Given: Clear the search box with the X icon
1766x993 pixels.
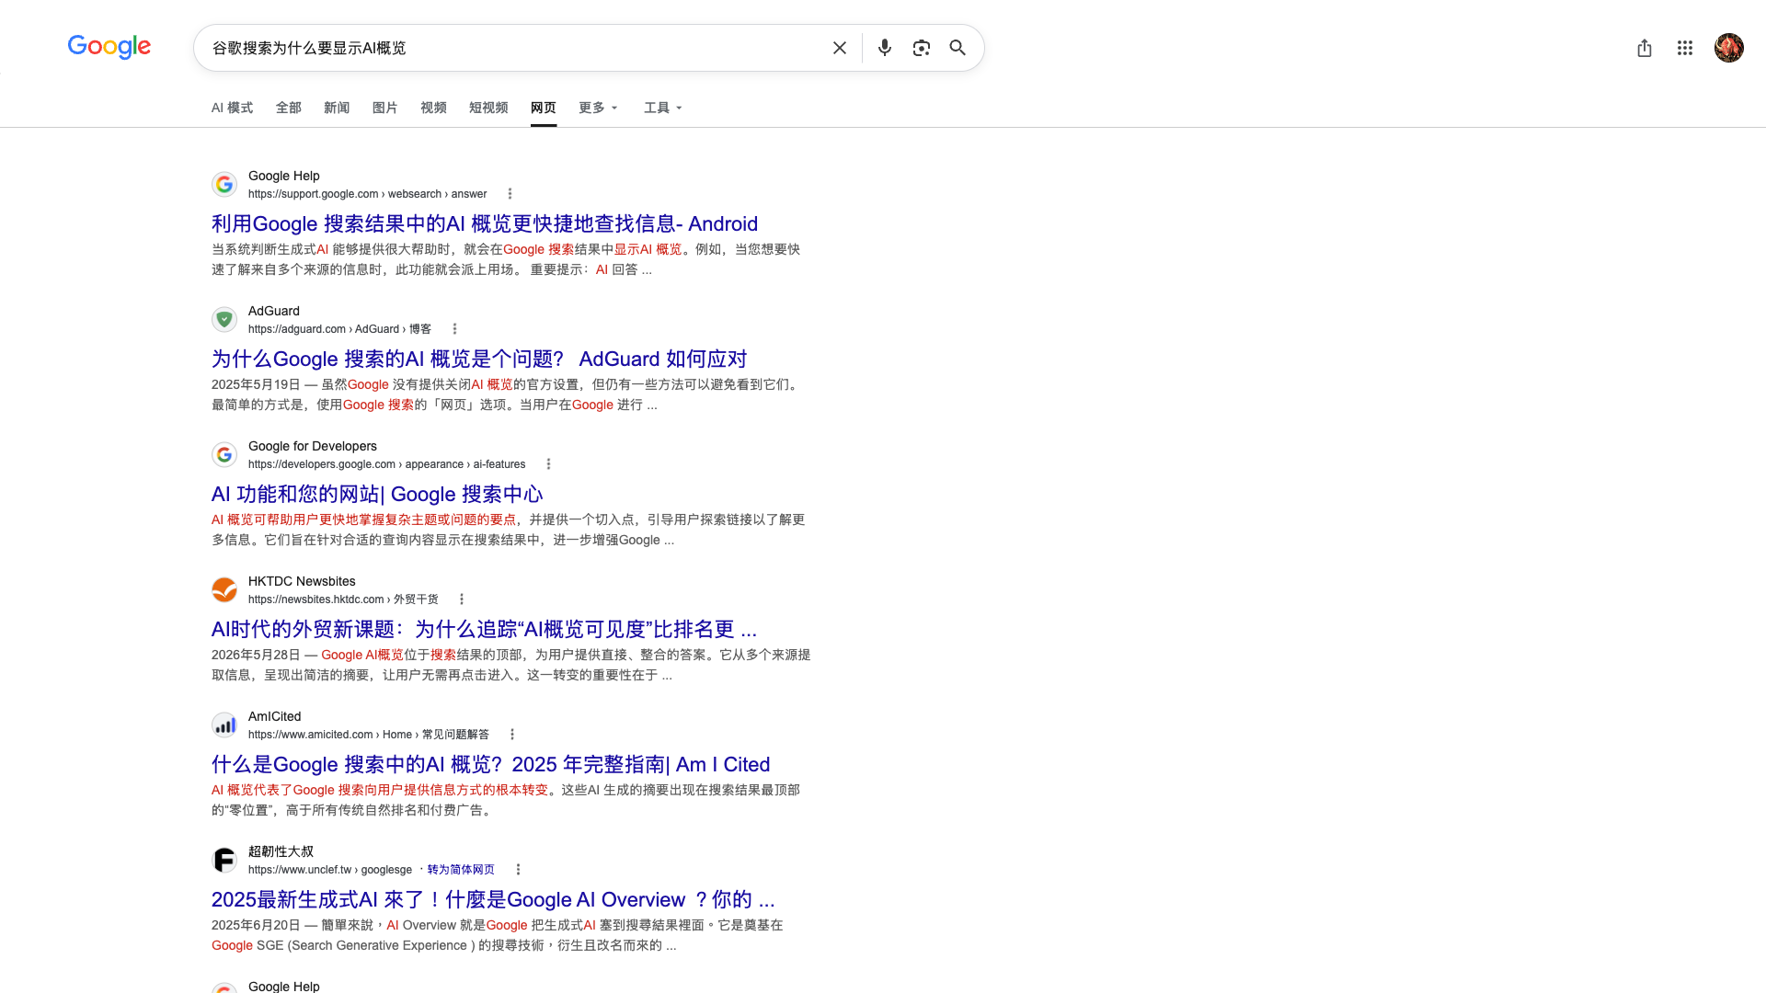Looking at the screenshot, I should (x=839, y=48).
